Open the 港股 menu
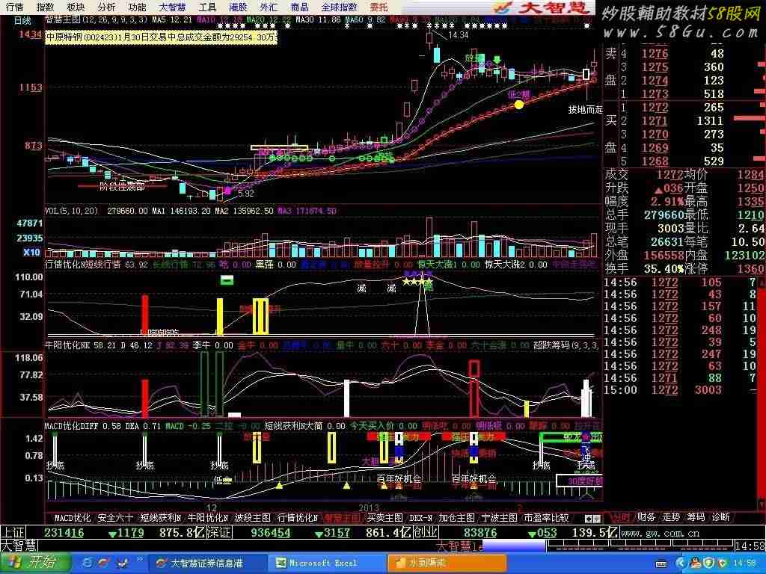This screenshot has width=766, height=574. click(238, 7)
